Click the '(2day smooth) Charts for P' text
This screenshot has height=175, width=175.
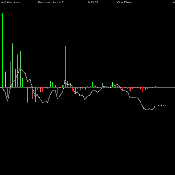click(x=50, y=2)
